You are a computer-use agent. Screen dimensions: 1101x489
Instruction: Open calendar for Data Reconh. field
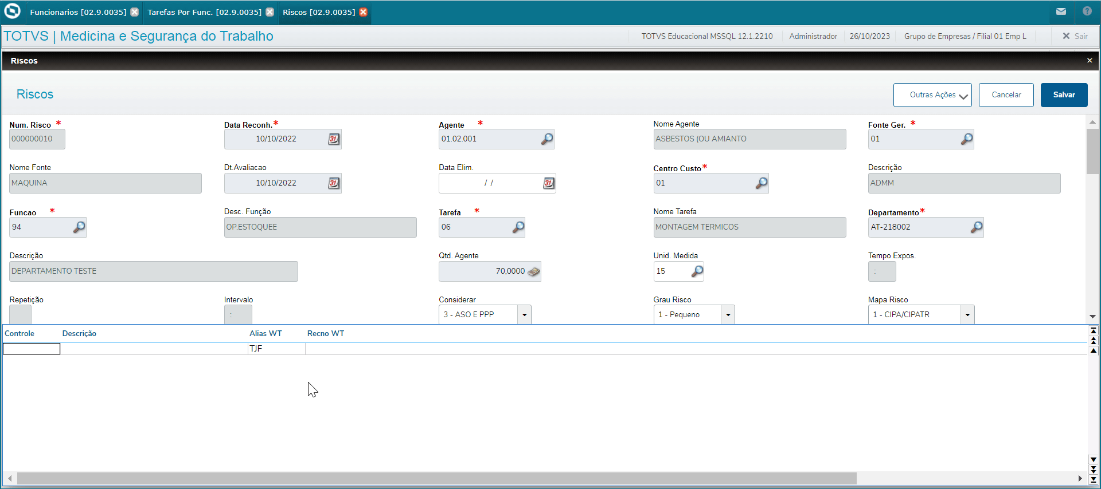coord(334,139)
